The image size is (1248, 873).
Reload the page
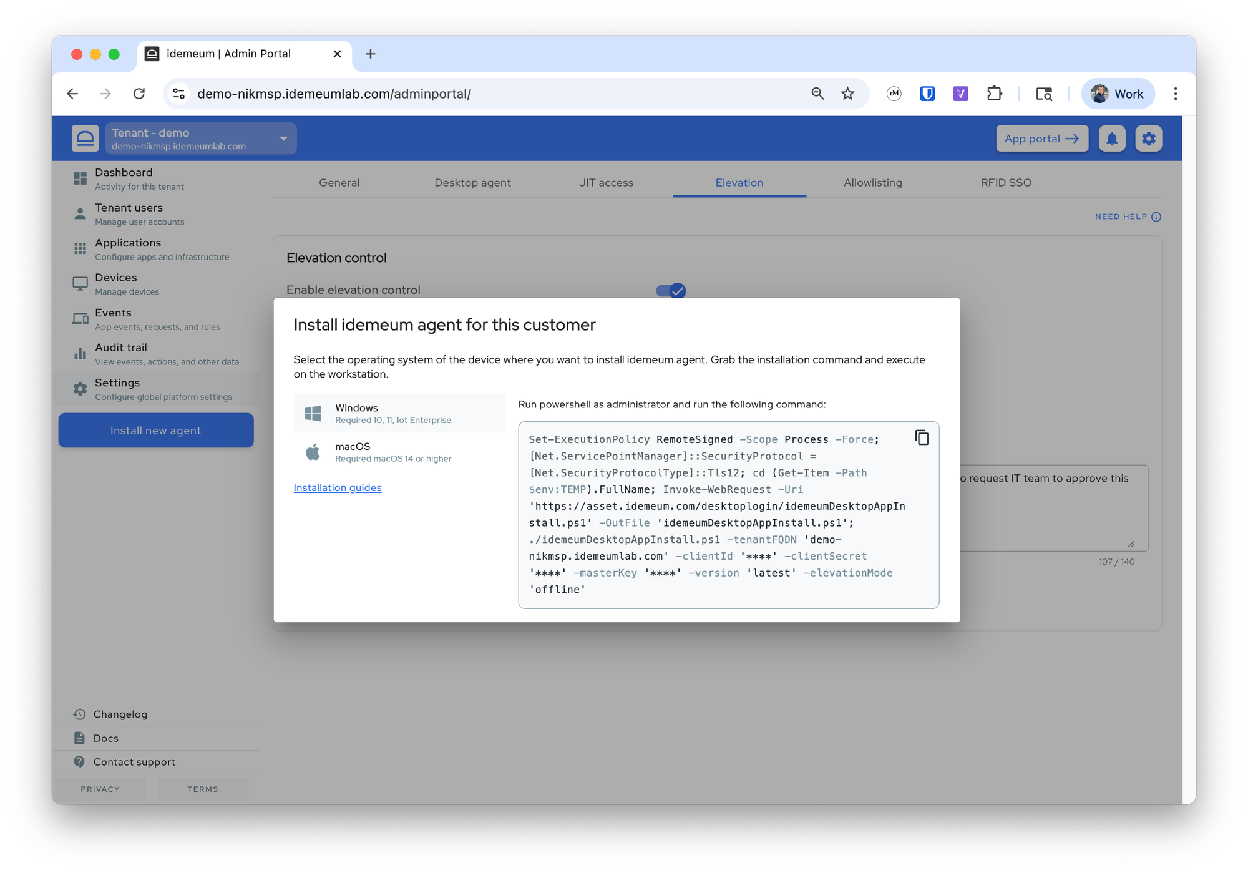(x=139, y=94)
